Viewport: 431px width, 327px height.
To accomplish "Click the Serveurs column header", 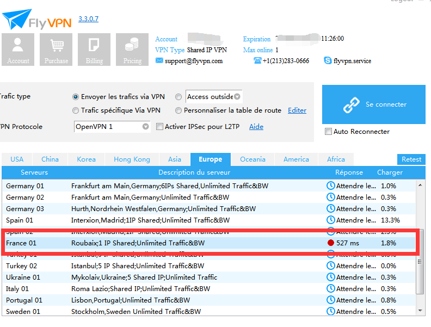I will (34, 172).
